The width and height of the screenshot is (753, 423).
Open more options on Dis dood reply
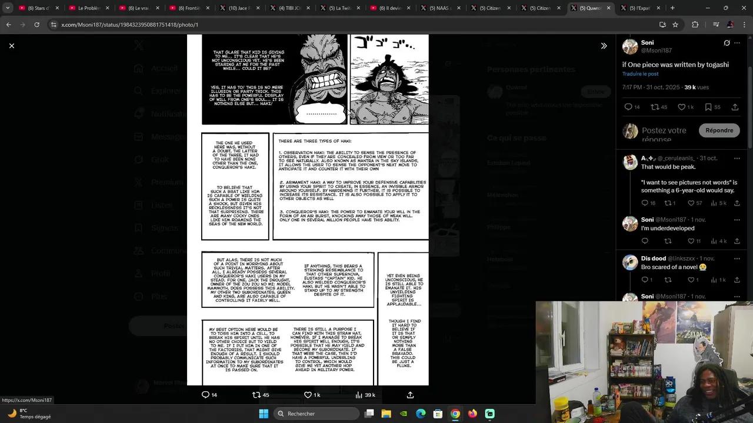point(737,258)
